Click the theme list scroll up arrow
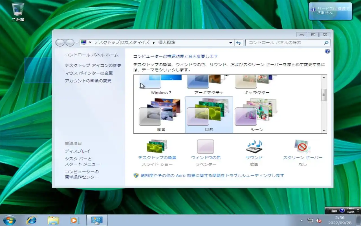This screenshot has height=226, width=361. [x=324, y=77]
